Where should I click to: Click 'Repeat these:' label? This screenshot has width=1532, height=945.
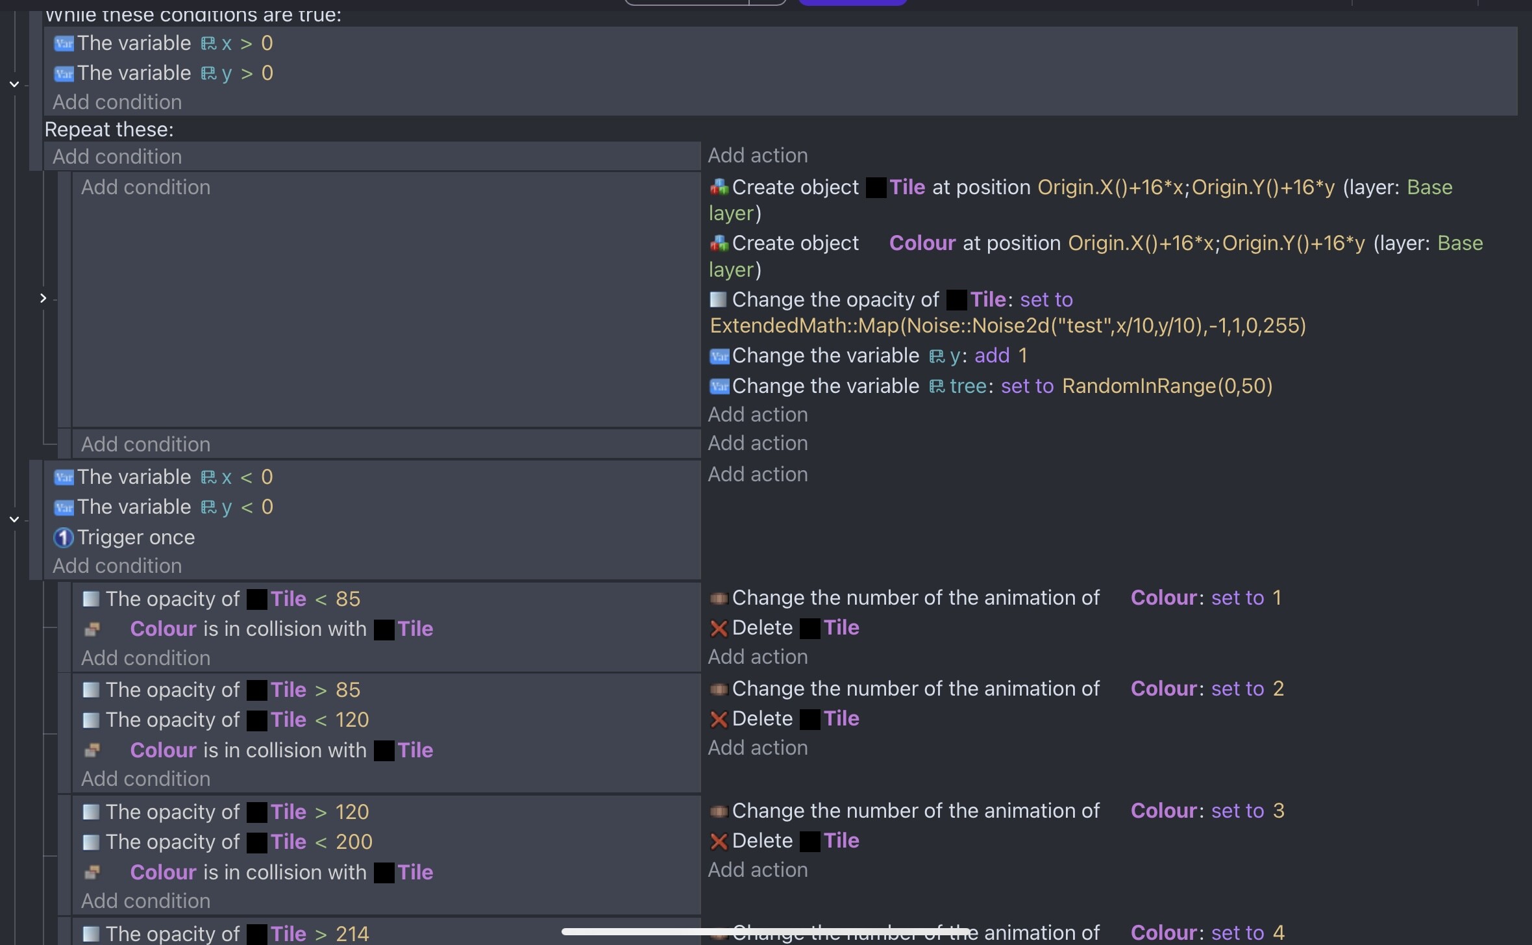click(109, 130)
